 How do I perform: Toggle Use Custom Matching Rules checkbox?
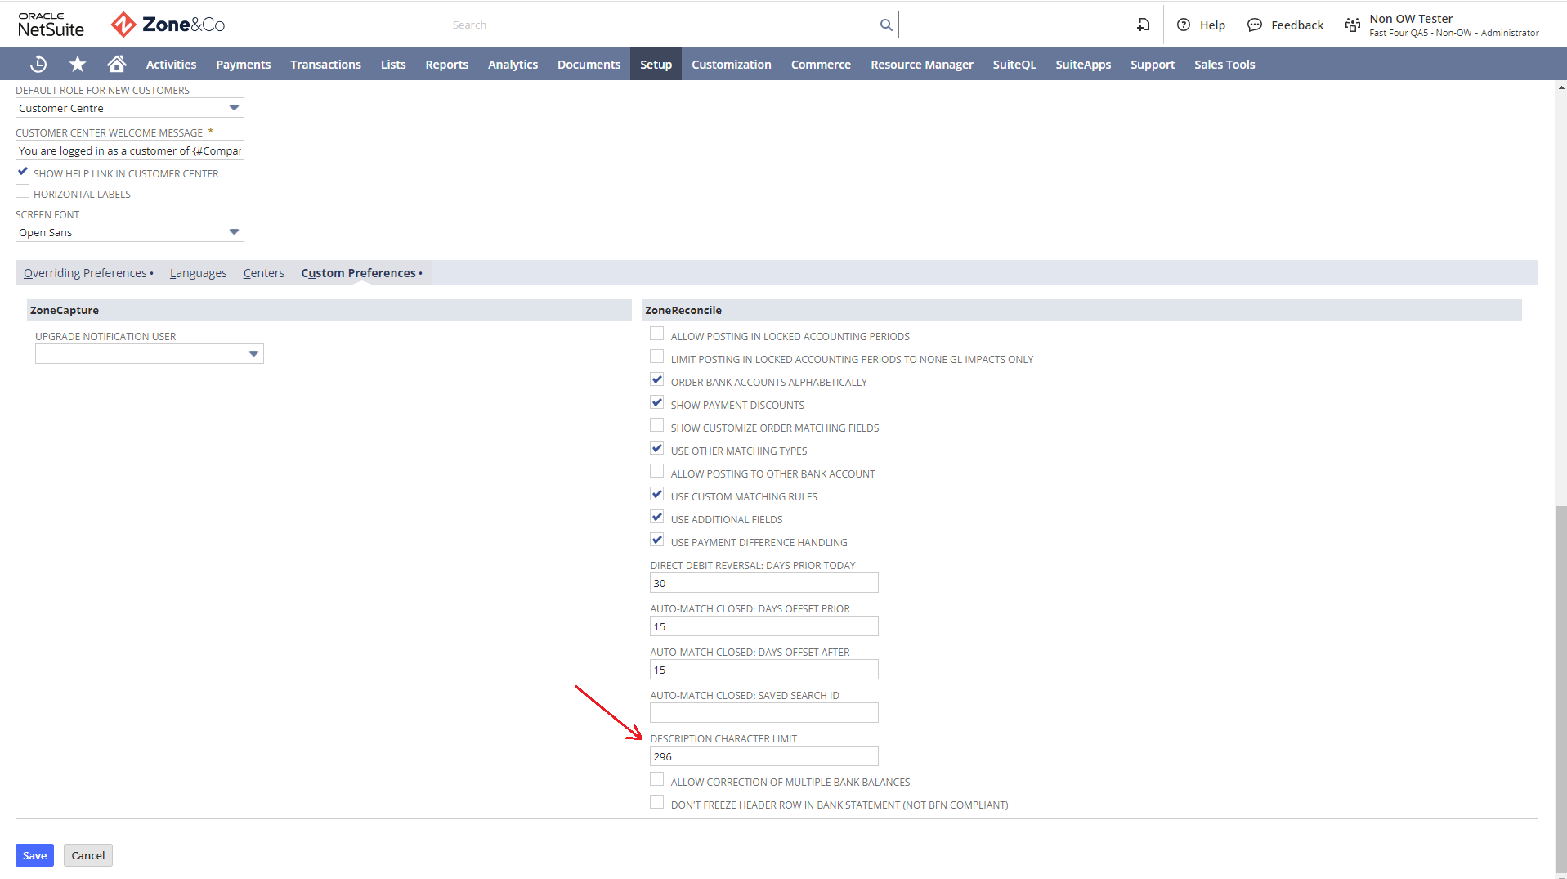click(657, 494)
